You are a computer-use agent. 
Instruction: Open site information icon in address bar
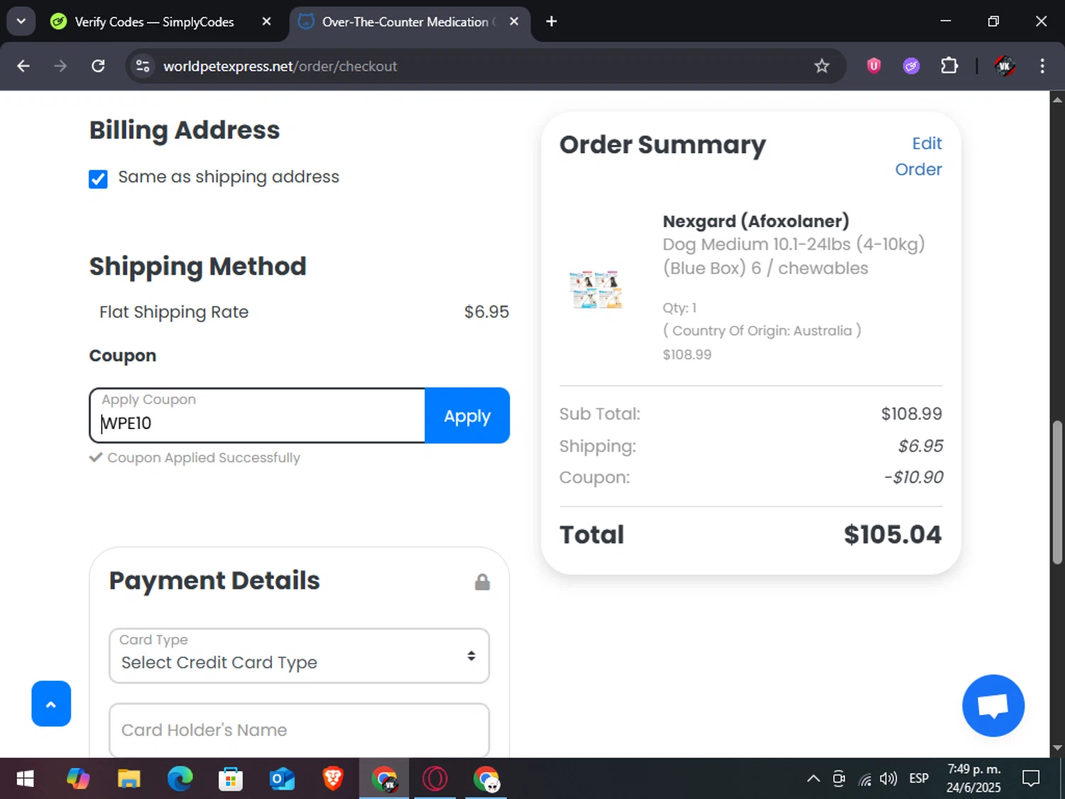point(143,66)
